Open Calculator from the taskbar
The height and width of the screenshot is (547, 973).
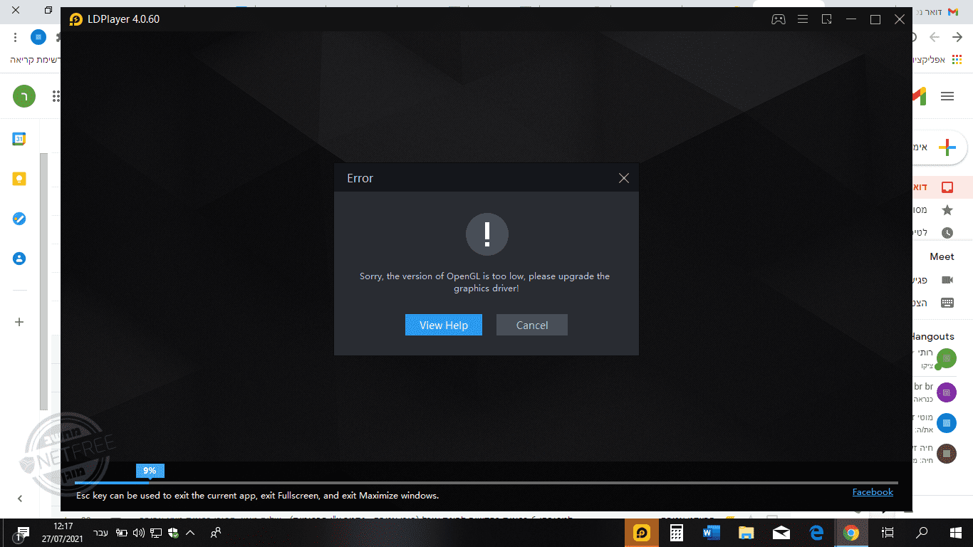coord(677,533)
